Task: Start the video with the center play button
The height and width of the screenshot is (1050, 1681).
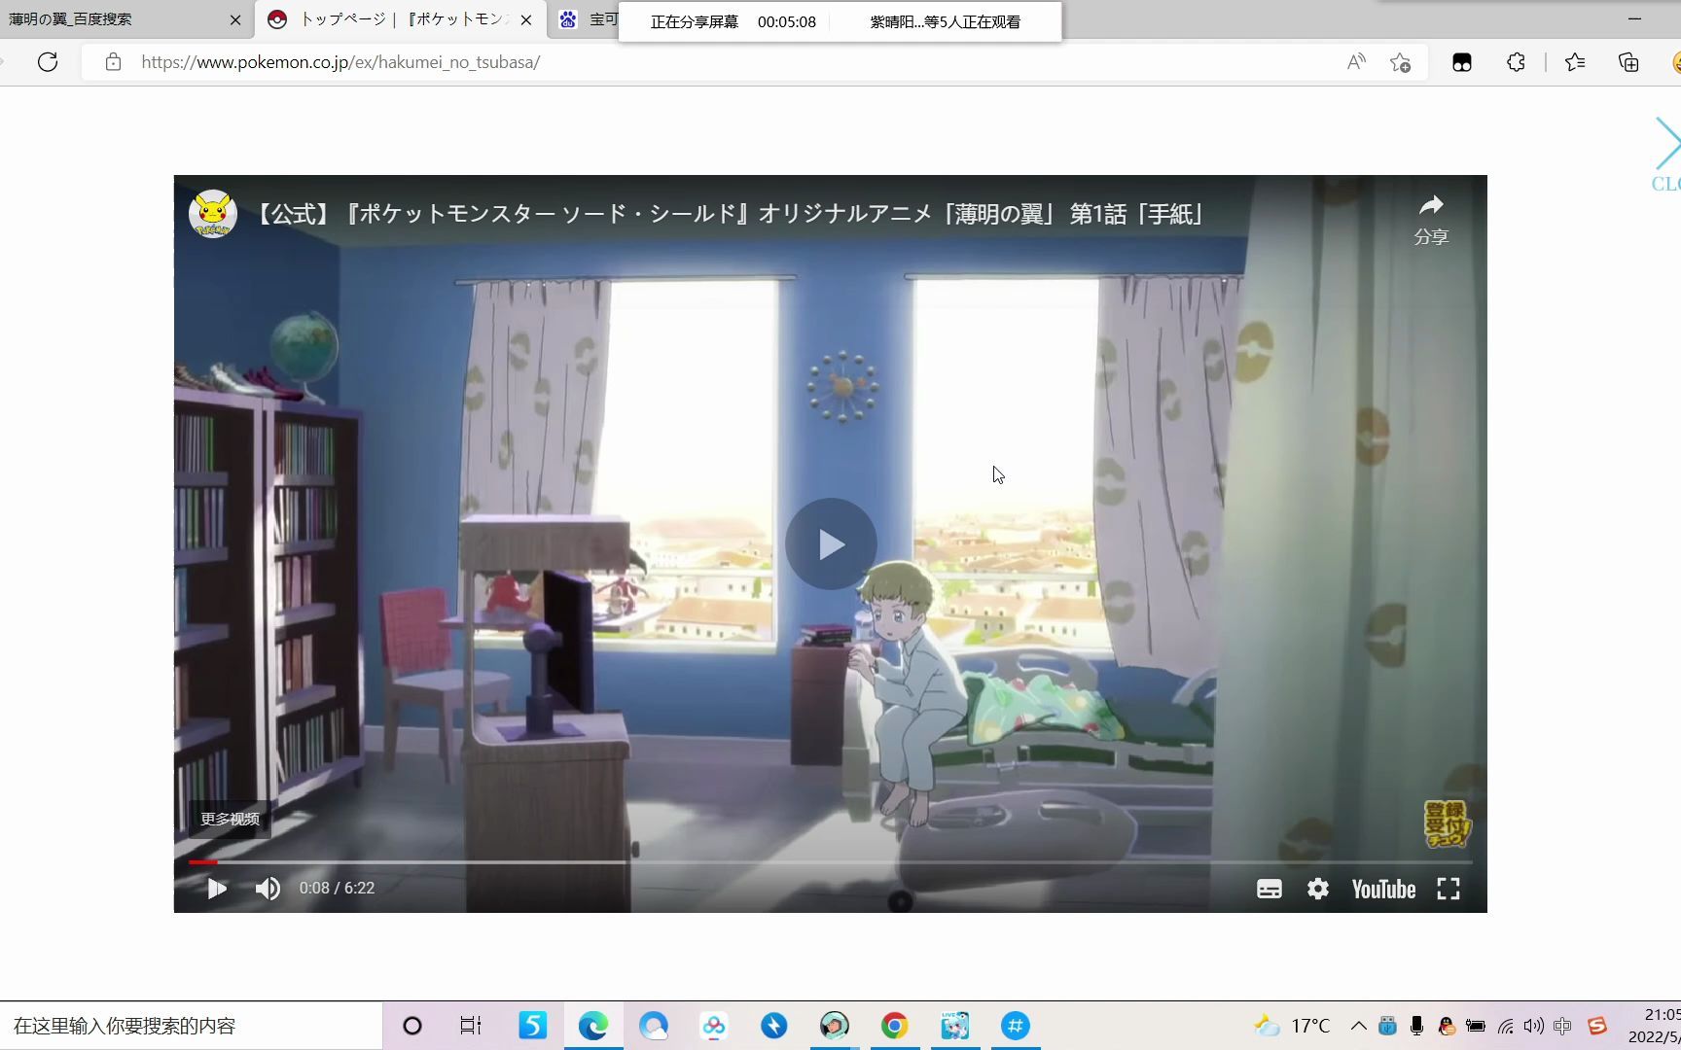Action: [x=831, y=544]
